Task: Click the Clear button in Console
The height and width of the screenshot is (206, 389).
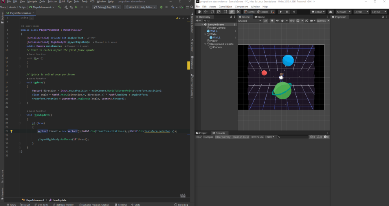Action: click(x=198, y=137)
